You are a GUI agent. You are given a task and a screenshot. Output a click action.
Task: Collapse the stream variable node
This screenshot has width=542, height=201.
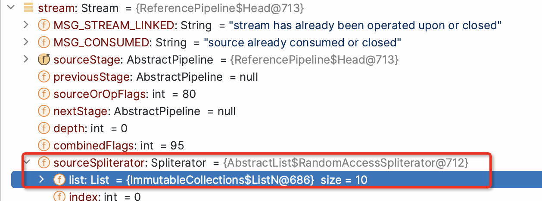click(11, 7)
